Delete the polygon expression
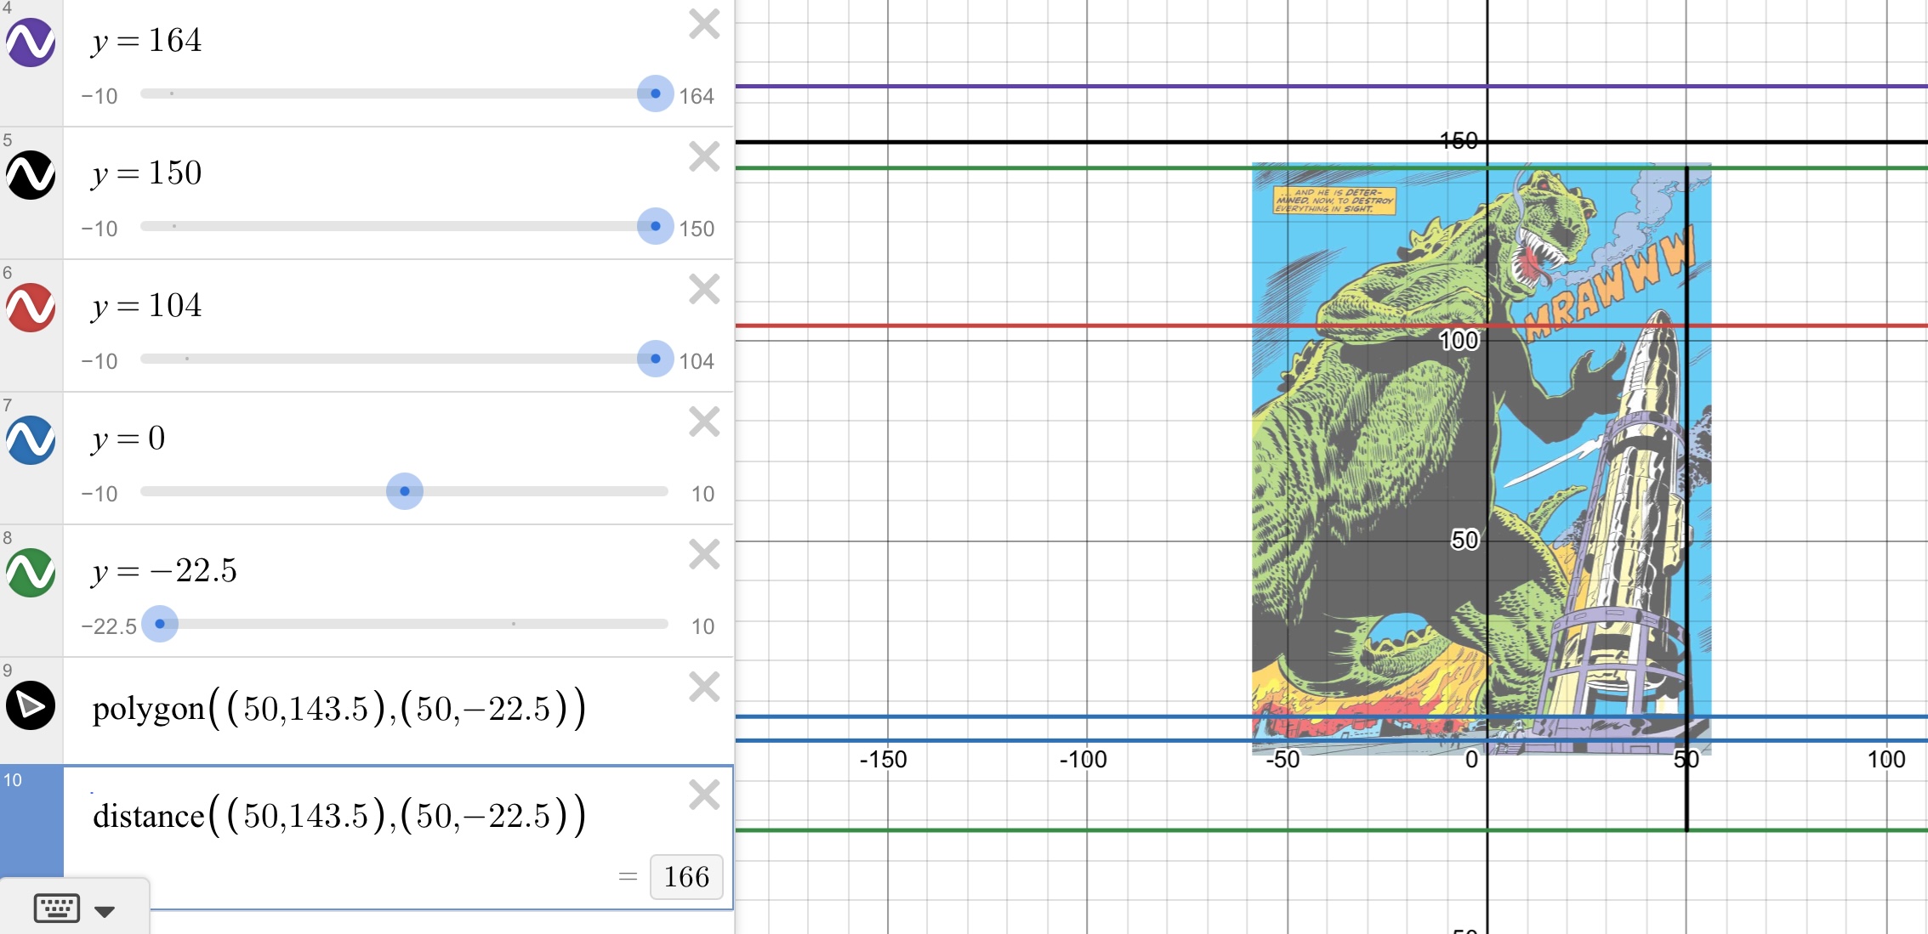This screenshot has height=934, width=1928. [704, 687]
